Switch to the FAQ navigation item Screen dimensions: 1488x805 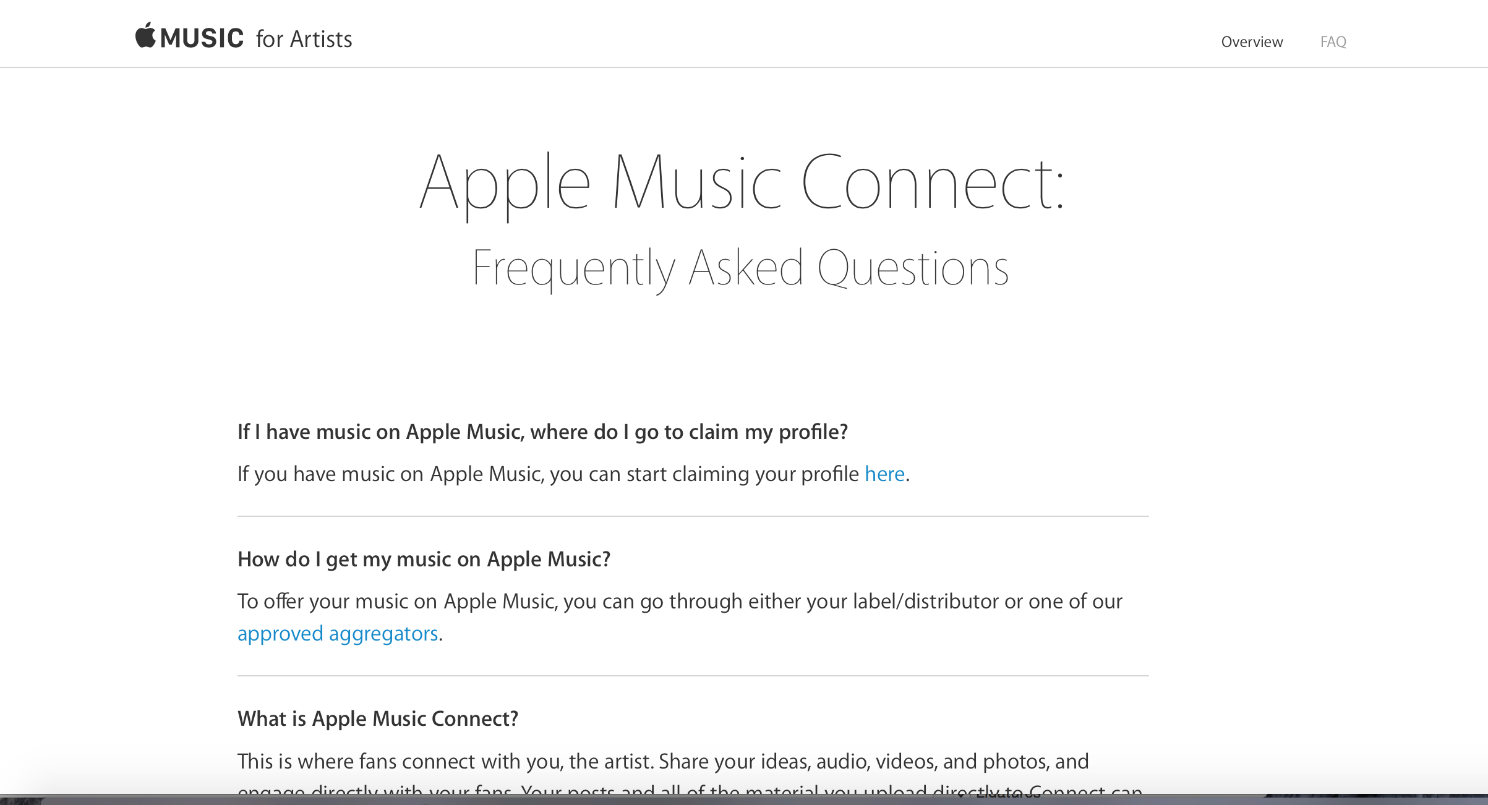click(x=1333, y=41)
